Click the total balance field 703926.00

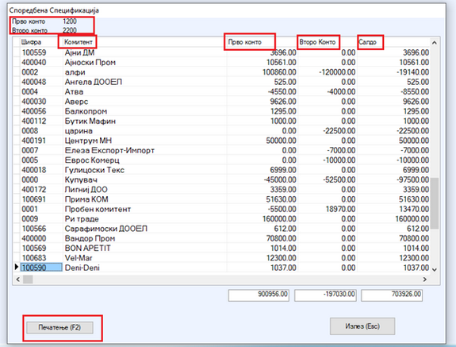(392, 295)
